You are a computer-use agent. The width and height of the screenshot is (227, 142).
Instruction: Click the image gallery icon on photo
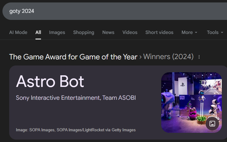point(212,124)
